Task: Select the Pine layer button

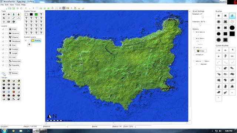Action: [x=12, y=45]
